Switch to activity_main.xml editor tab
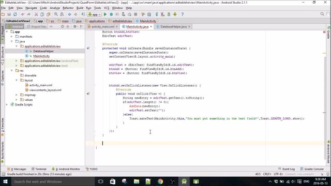Screen dimensions: 331x186 tap(102, 26)
